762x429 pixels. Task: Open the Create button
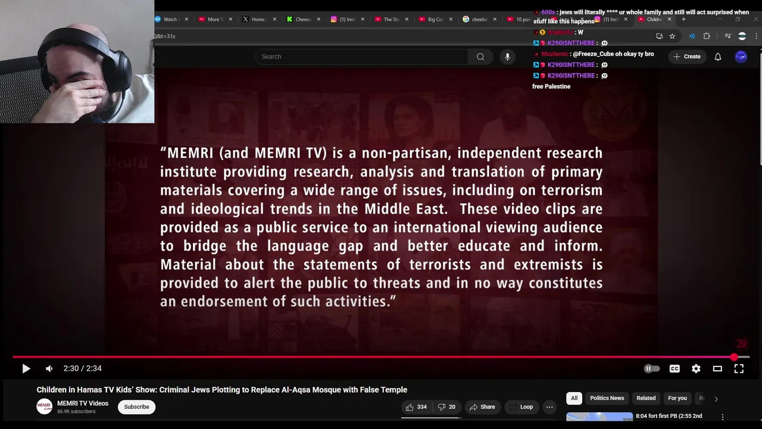coord(687,57)
